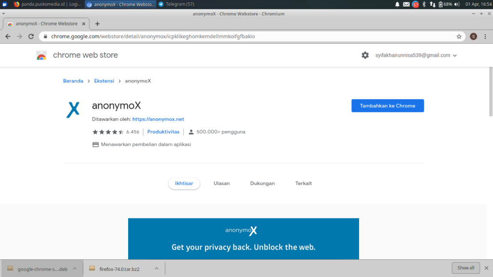Click the Menawarkan pembelian dalam aplikasi text

[146, 144]
